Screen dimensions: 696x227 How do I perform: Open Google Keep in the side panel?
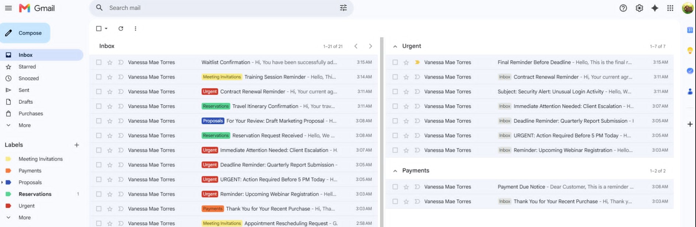[x=690, y=50]
